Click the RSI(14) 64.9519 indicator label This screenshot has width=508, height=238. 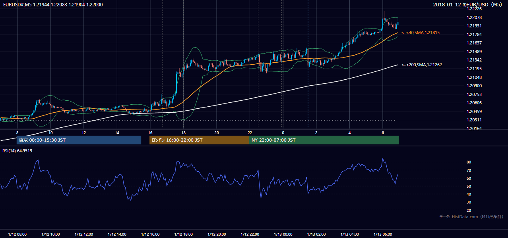coord(17,151)
